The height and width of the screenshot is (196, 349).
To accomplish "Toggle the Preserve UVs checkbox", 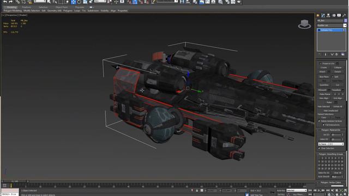I will tap(321, 64).
